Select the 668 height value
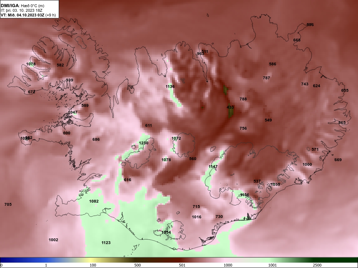The height and width of the screenshot is (268, 358). point(297,40)
